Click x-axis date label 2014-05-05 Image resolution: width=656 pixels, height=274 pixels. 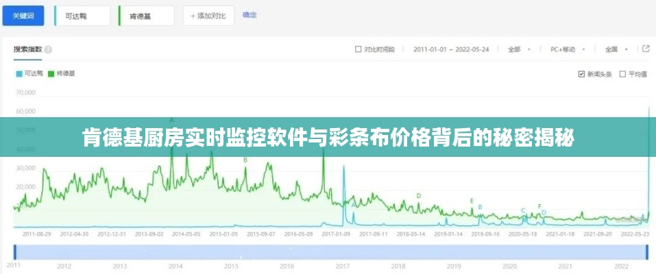[x=186, y=234]
